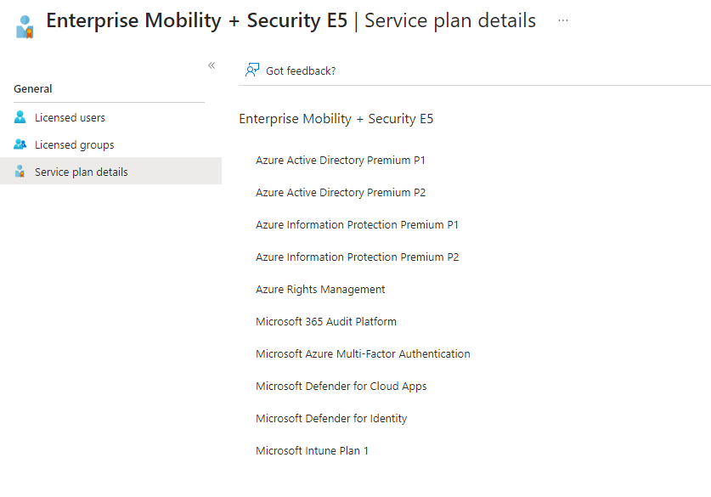Image resolution: width=711 pixels, height=497 pixels.
Task: Click Microsoft 365 Audit Platform entry
Action: click(x=326, y=322)
